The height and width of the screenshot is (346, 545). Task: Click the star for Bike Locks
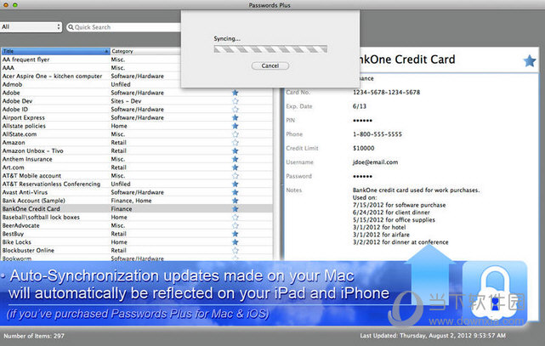pyautogui.click(x=236, y=242)
